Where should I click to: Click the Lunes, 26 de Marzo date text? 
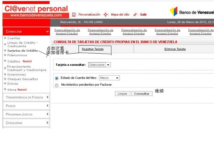(191, 22)
